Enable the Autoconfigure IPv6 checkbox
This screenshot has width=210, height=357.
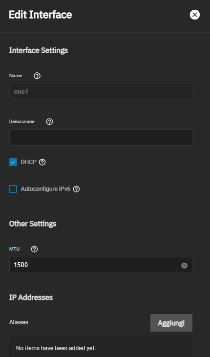point(13,189)
